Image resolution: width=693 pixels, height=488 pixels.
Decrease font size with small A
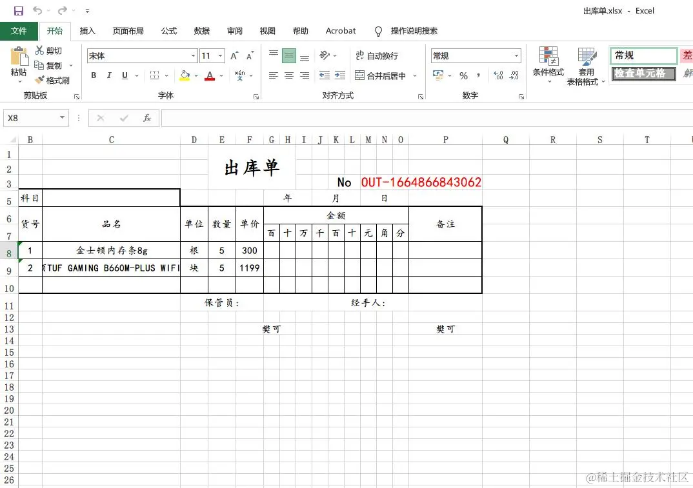point(250,55)
